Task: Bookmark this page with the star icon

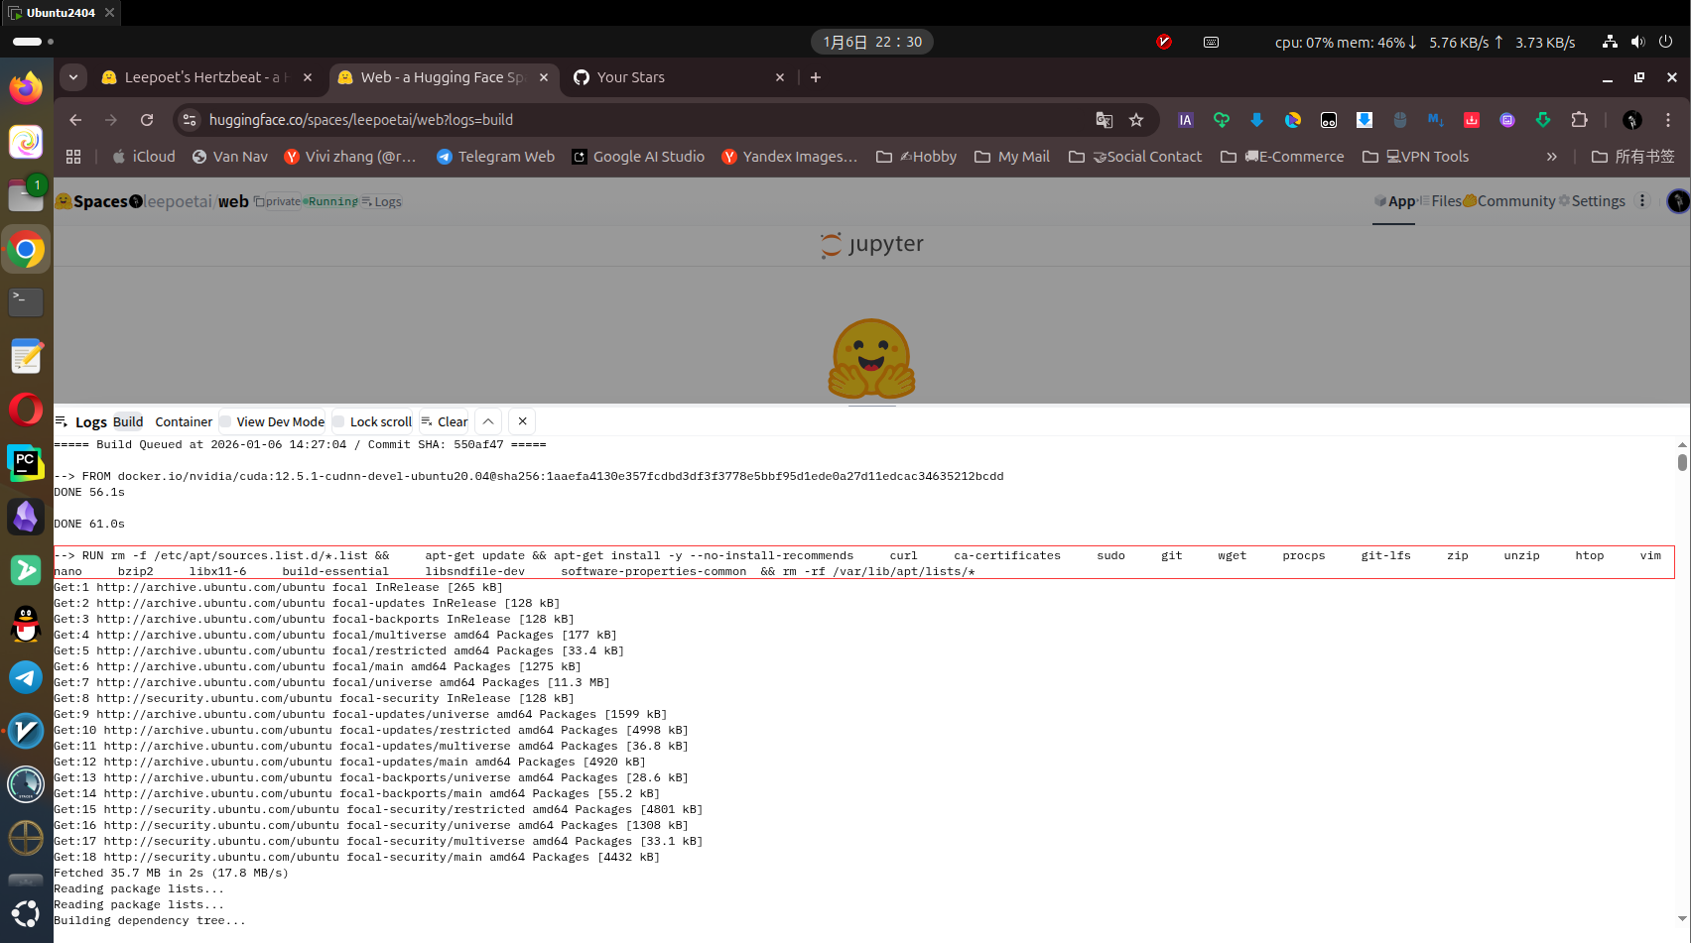Action: [x=1136, y=120]
